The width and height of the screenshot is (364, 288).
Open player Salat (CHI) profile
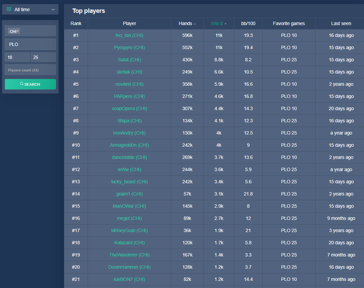coord(129,60)
